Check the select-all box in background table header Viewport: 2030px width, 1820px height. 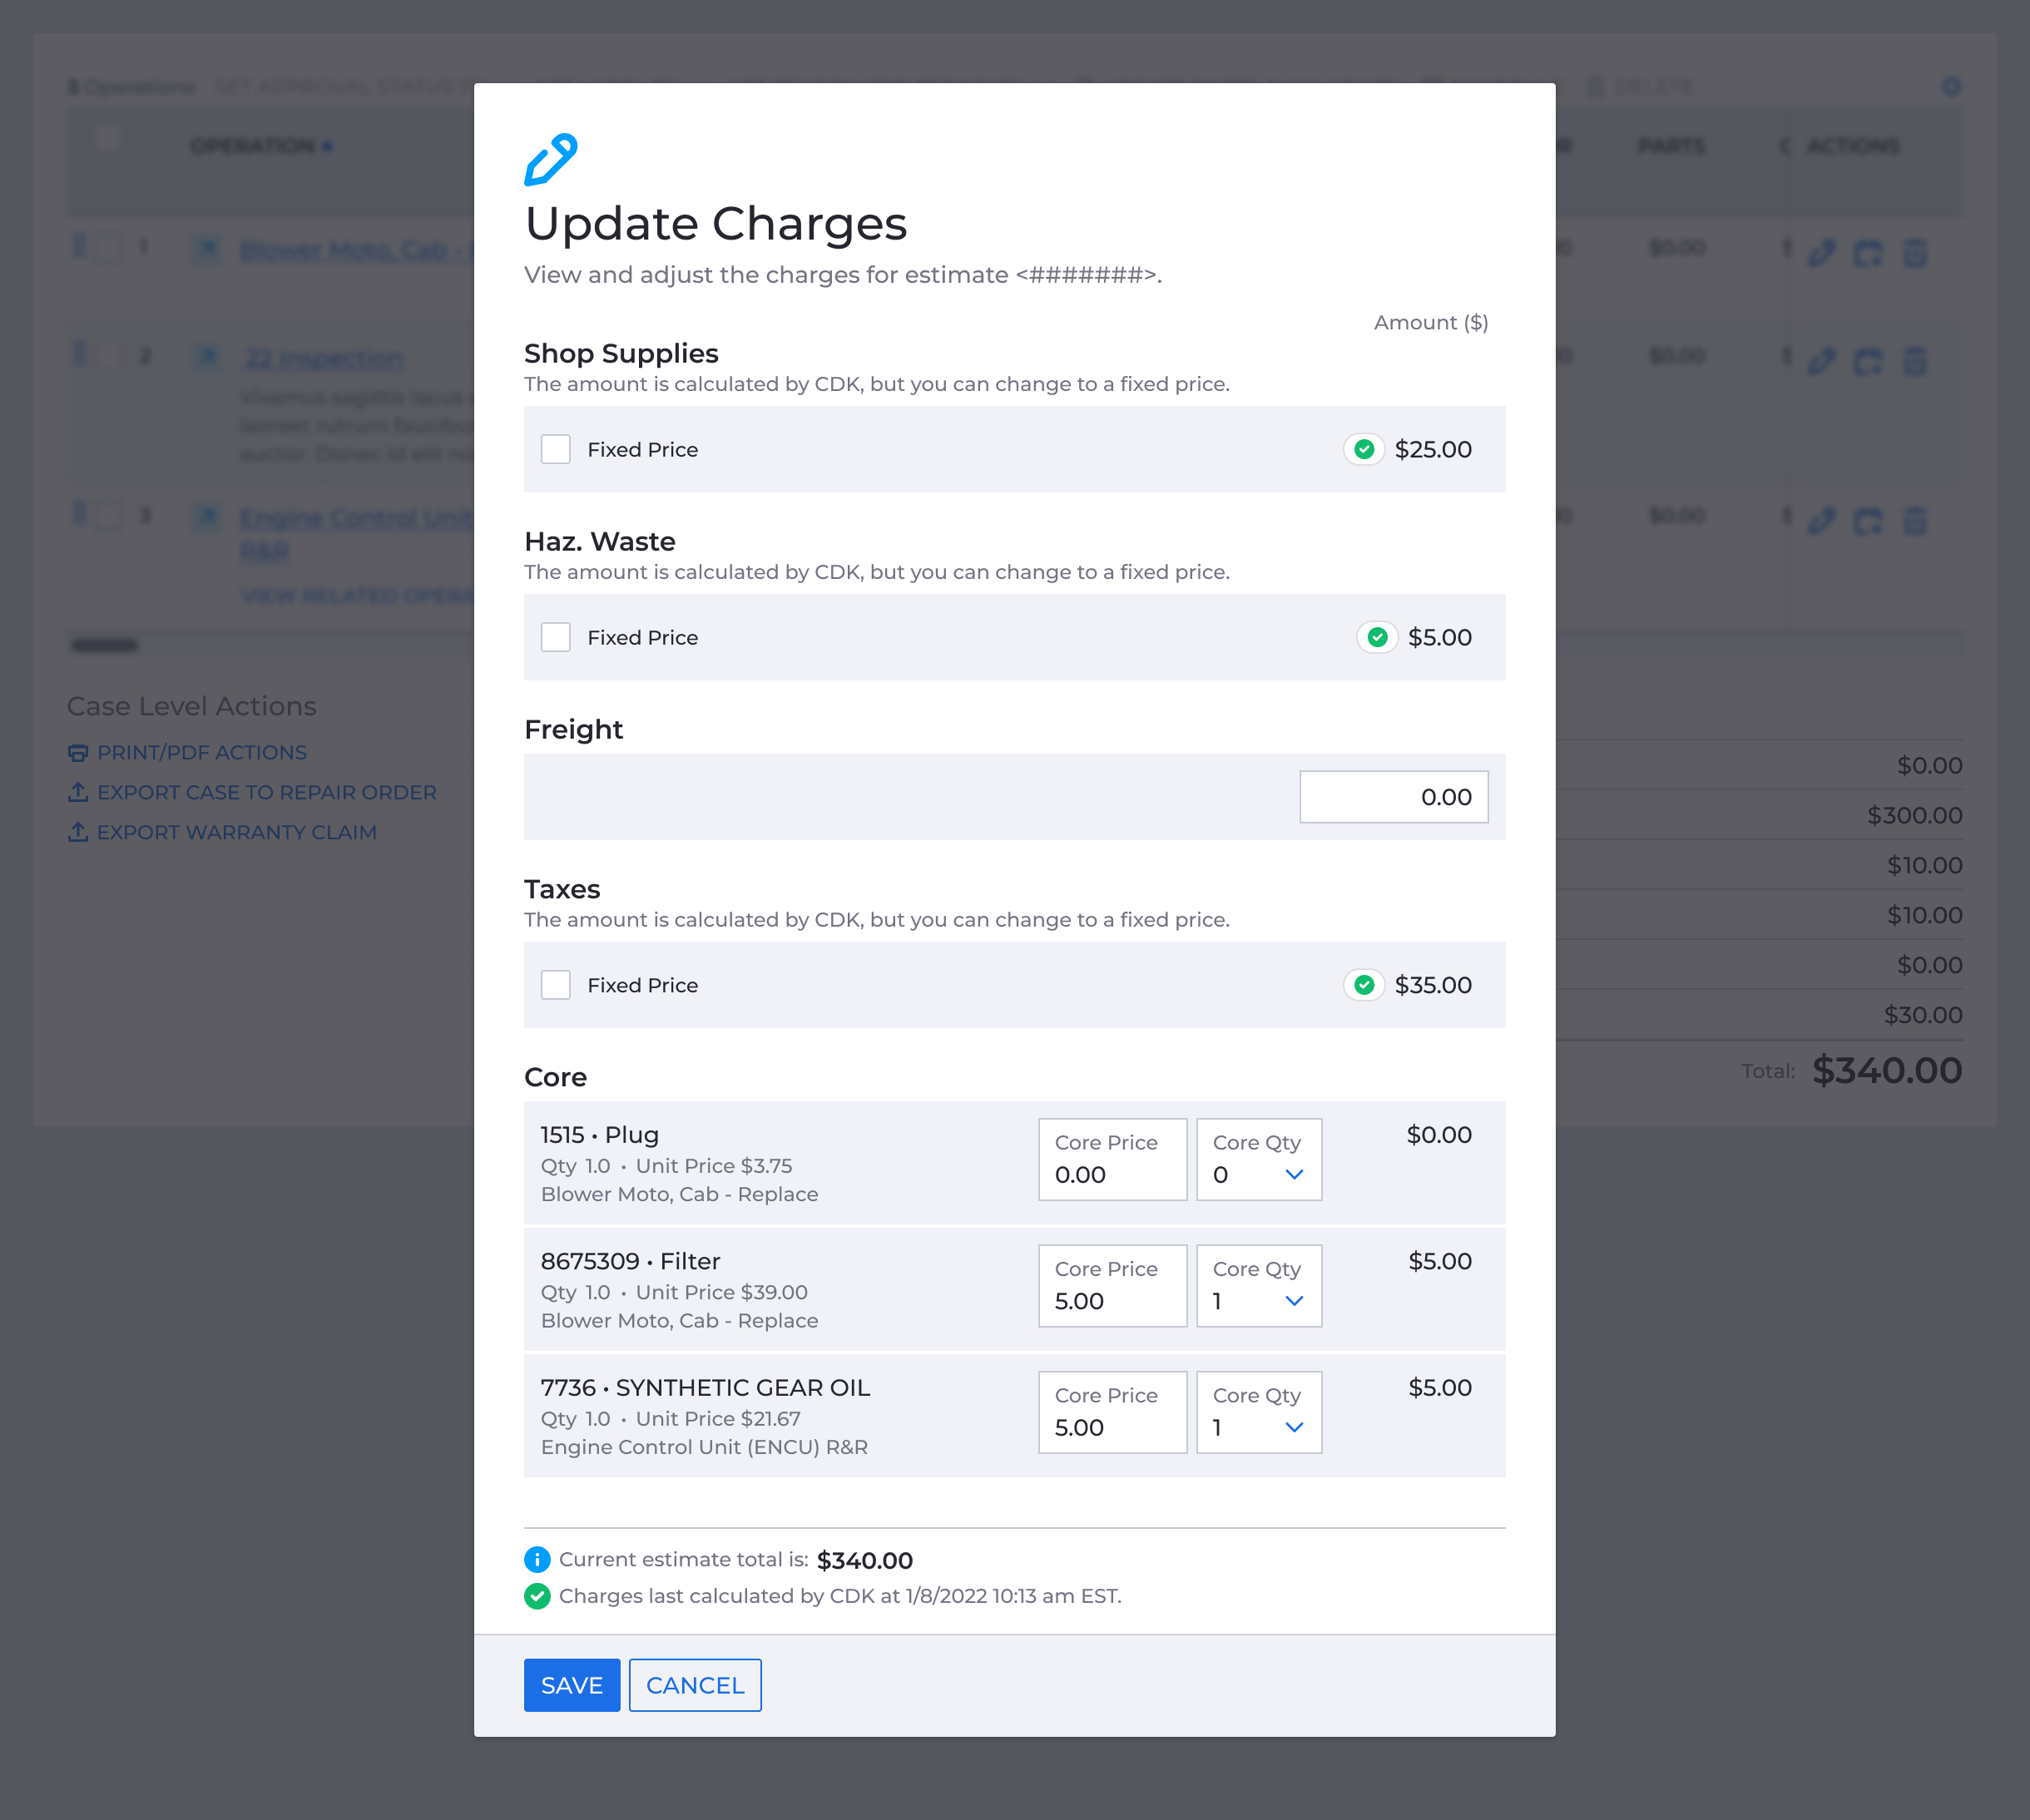click(108, 137)
